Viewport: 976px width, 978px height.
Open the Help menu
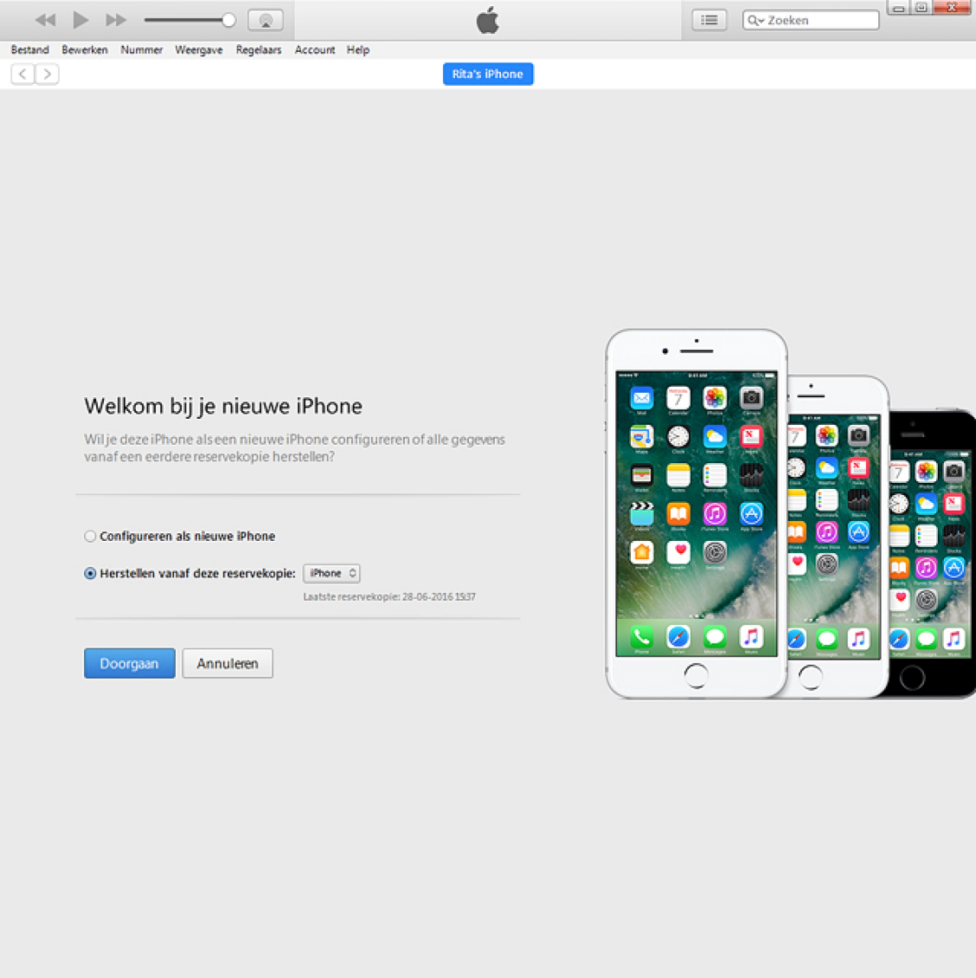pos(358,50)
